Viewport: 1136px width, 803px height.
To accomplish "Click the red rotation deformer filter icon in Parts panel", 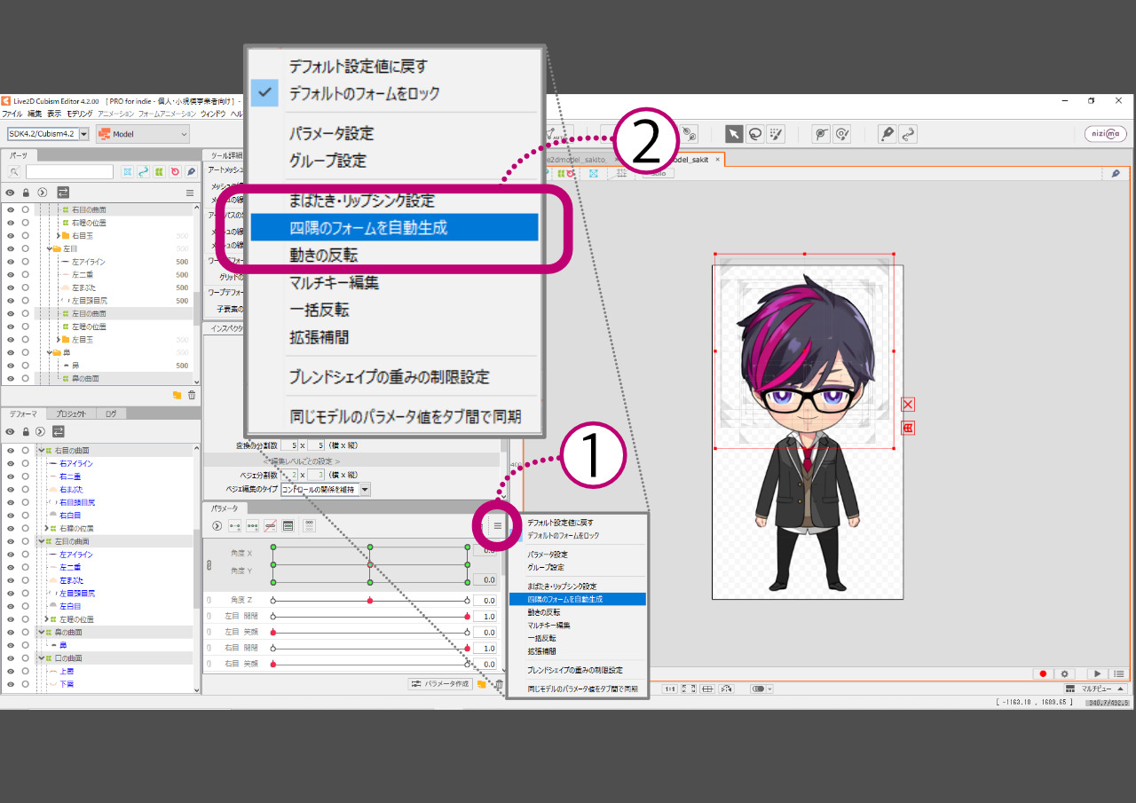I will (x=175, y=171).
